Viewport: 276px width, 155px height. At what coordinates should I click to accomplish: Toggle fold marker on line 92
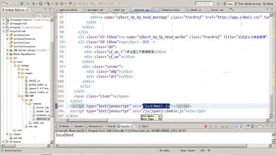click(x=65, y=42)
